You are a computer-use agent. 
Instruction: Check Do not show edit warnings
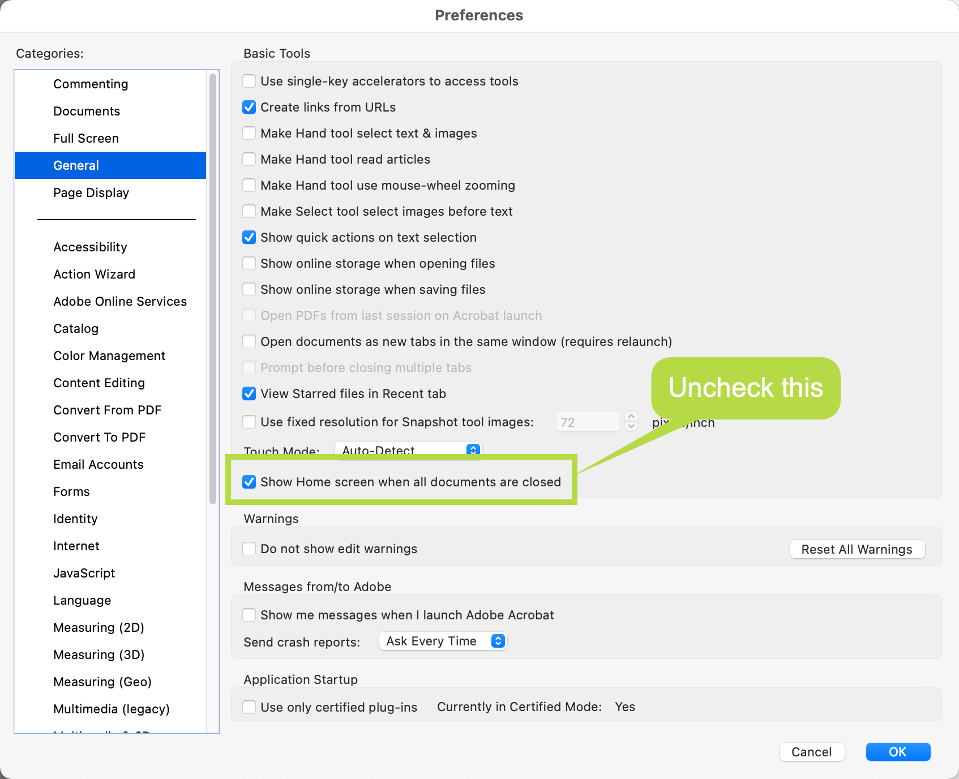[x=249, y=548]
